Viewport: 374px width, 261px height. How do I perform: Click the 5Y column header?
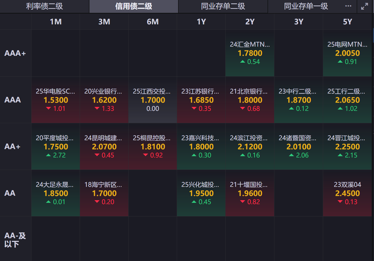point(347,21)
